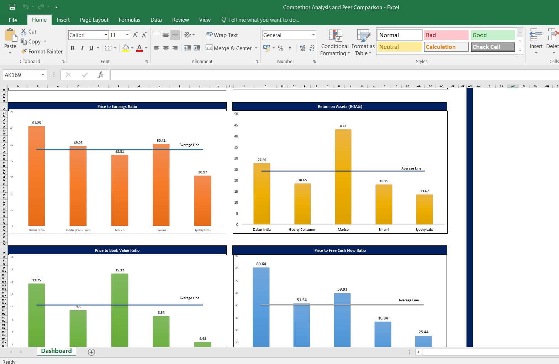Open the General number format dropdown
The image size is (559, 364).
pos(313,35)
